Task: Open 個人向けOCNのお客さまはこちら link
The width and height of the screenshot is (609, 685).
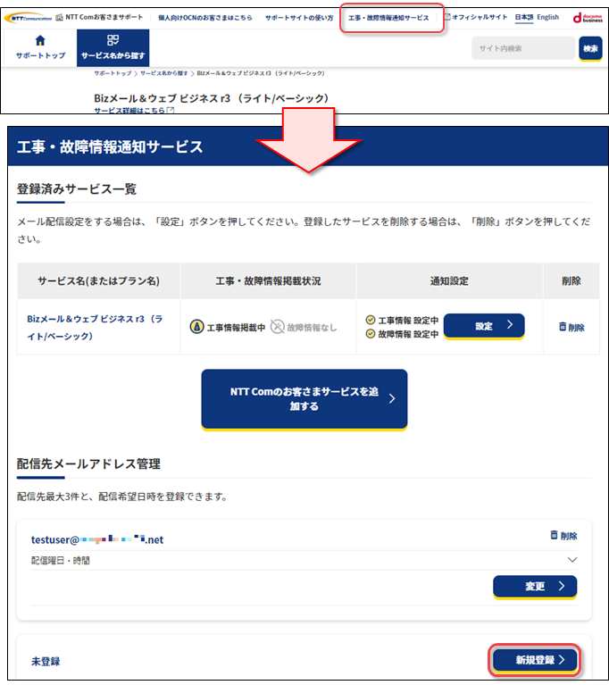Action: click(204, 18)
